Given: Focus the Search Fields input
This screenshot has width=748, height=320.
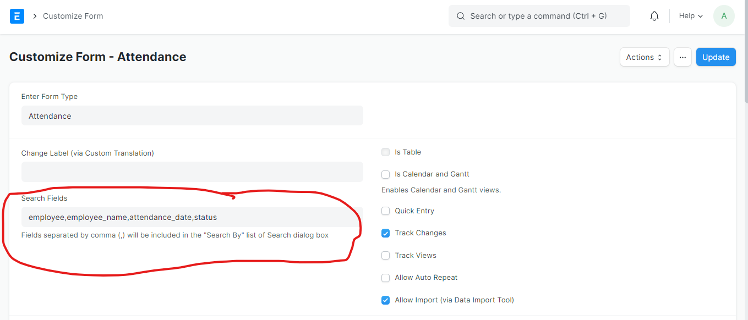Looking at the screenshot, I should pos(192,217).
